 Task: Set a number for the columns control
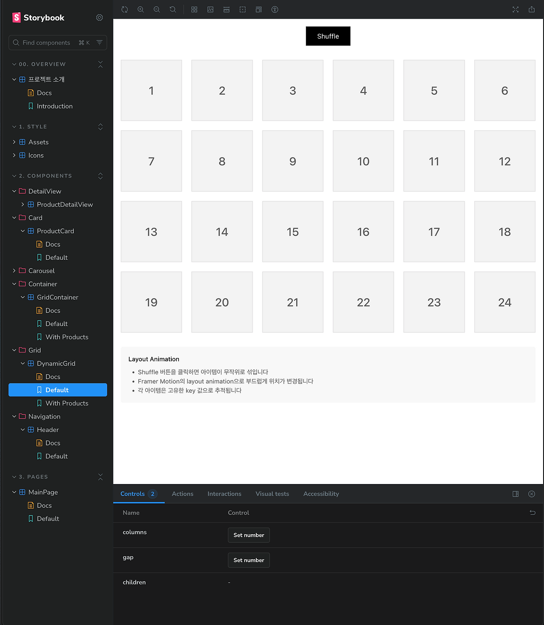[x=249, y=535]
